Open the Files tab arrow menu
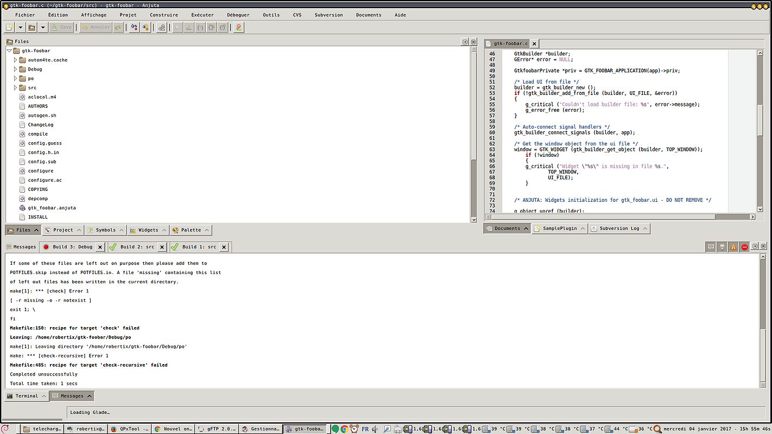The image size is (772, 434). tap(36, 230)
